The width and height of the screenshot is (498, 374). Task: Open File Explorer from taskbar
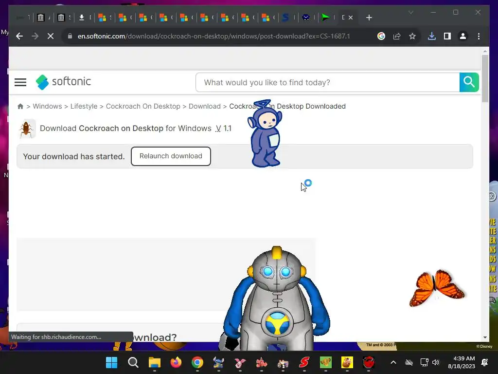(155, 362)
